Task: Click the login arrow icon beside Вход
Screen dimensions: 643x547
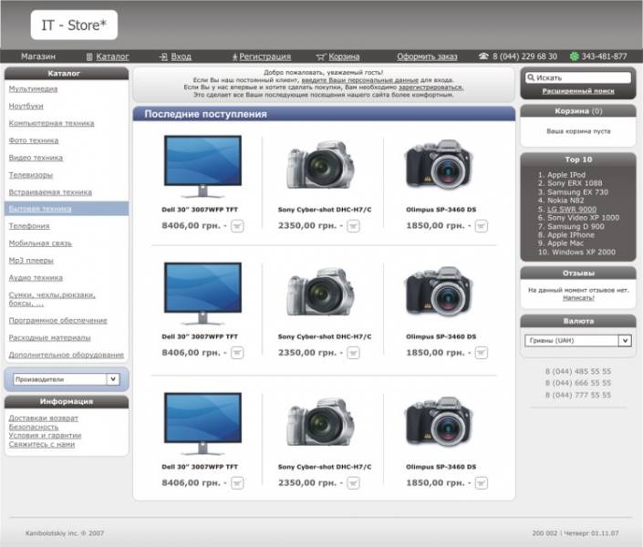Action: coord(163,57)
